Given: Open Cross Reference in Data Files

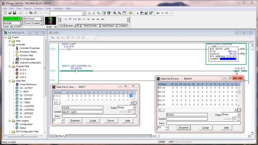Looking at the screenshot, I should click(28, 84).
